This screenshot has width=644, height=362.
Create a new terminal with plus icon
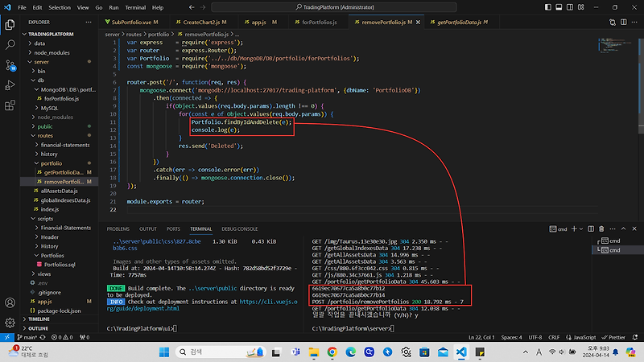click(574, 229)
